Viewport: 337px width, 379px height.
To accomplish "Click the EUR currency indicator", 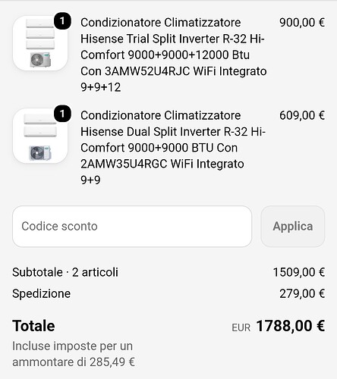I will coord(241,327).
